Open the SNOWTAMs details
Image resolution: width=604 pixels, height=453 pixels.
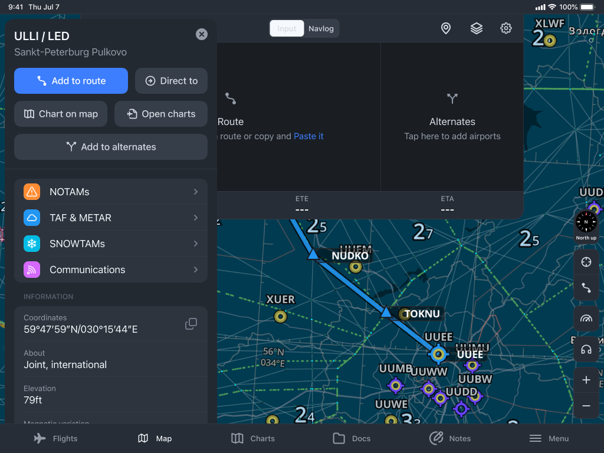[110, 244]
